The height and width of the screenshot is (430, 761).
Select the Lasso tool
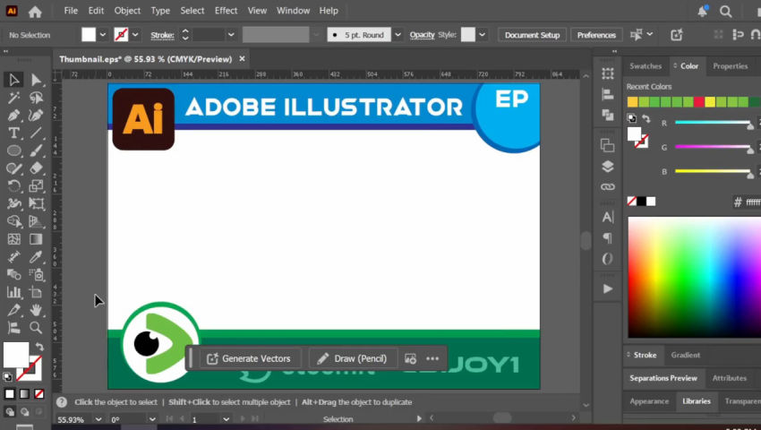click(x=36, y=98)
